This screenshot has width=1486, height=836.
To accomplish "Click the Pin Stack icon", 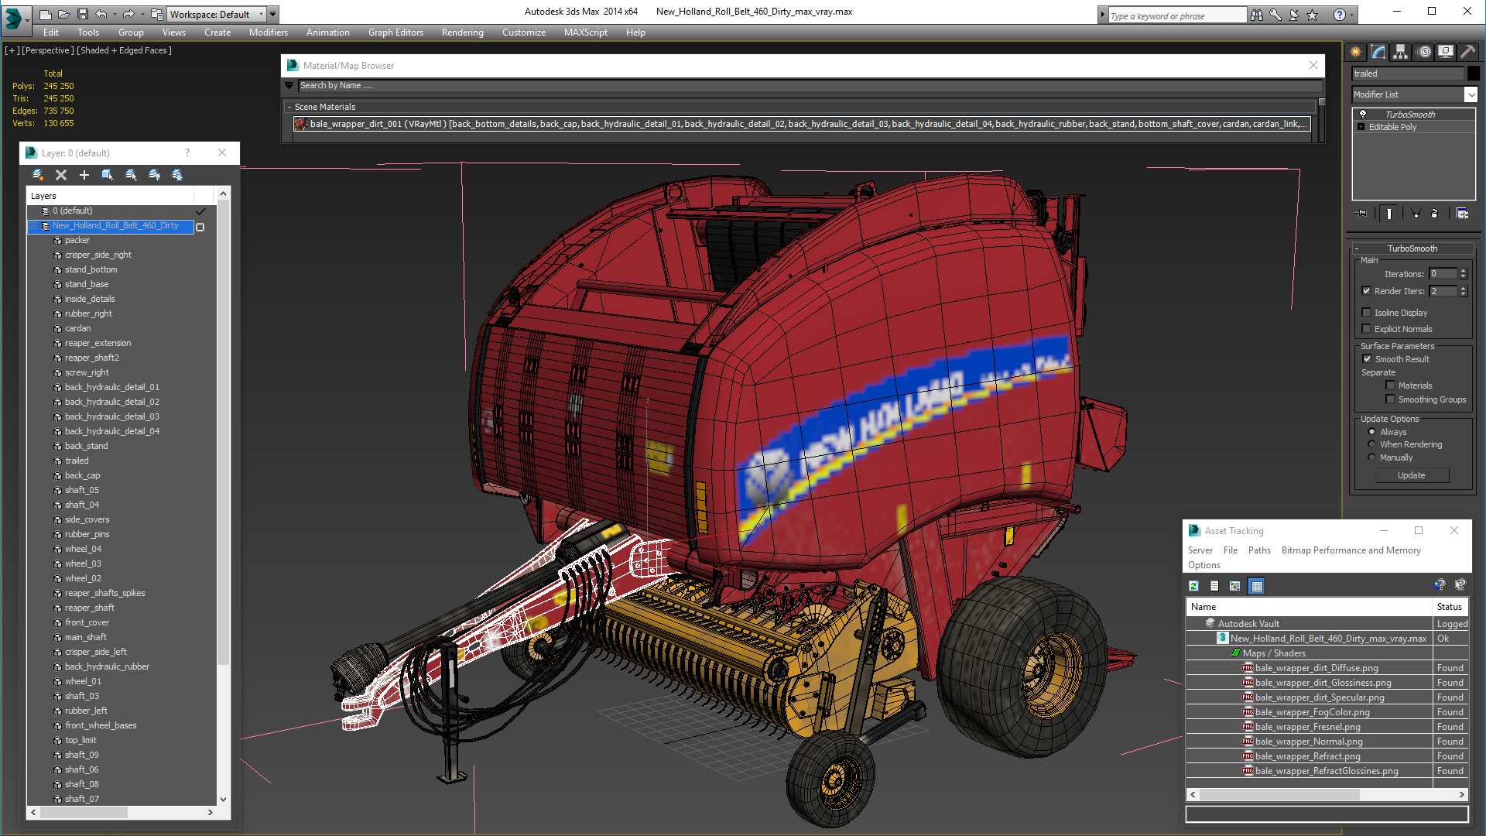I will click(x=1362, y=214).
